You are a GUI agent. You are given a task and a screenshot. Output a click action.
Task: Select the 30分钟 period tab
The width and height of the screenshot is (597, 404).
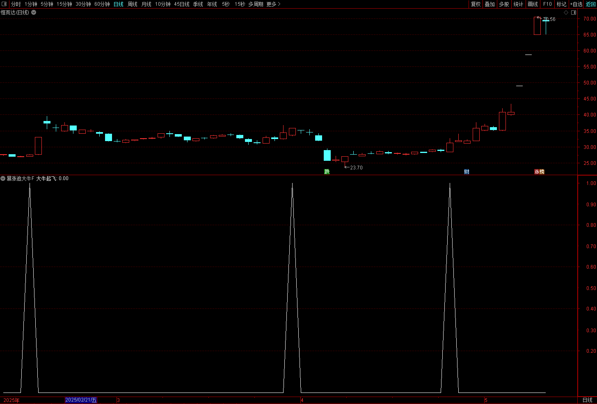83,4
